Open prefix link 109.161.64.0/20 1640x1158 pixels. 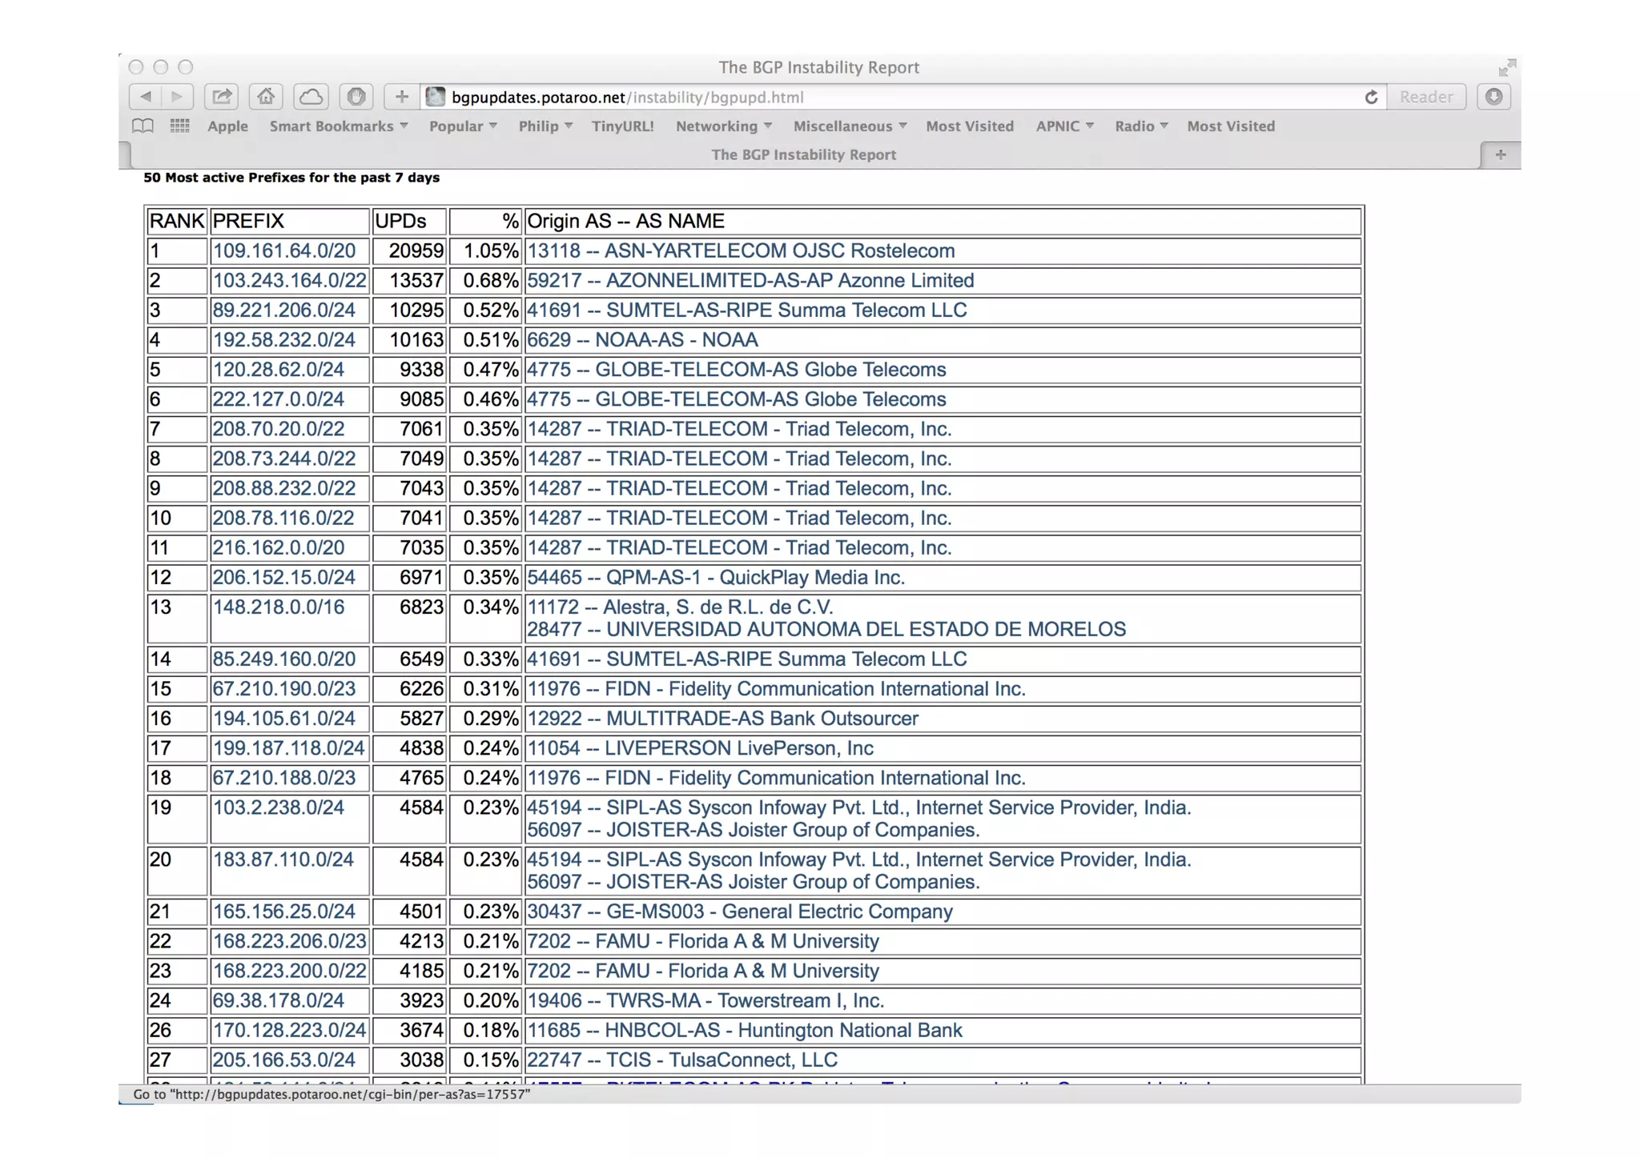(283, 250)
